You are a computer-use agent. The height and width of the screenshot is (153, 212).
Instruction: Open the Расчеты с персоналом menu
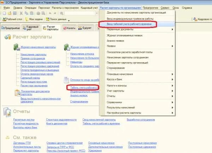[65, 8]
